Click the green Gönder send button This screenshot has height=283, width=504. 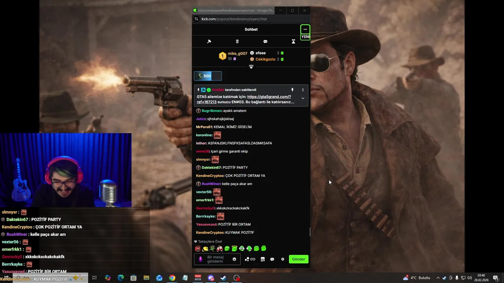pos(298,259)
